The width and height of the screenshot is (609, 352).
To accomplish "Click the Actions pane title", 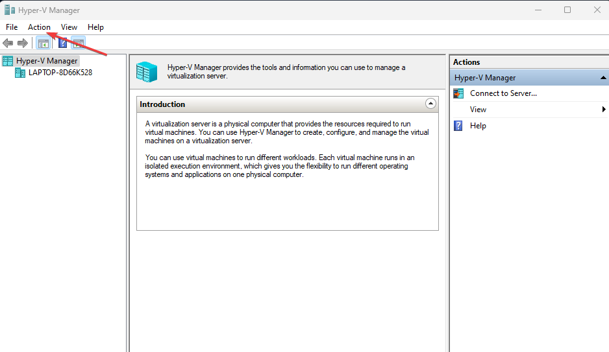I will coord(466,62).
